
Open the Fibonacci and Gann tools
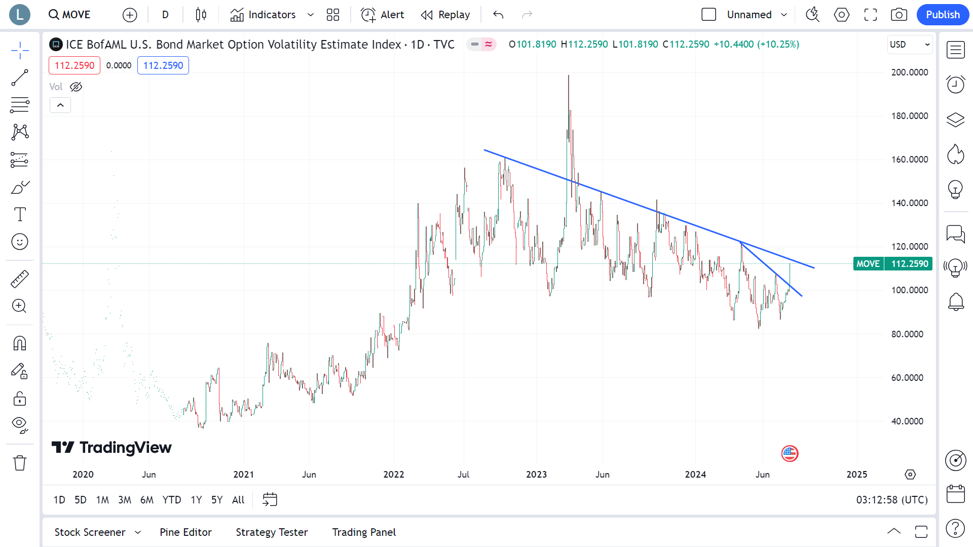click(x=20, y=105)
